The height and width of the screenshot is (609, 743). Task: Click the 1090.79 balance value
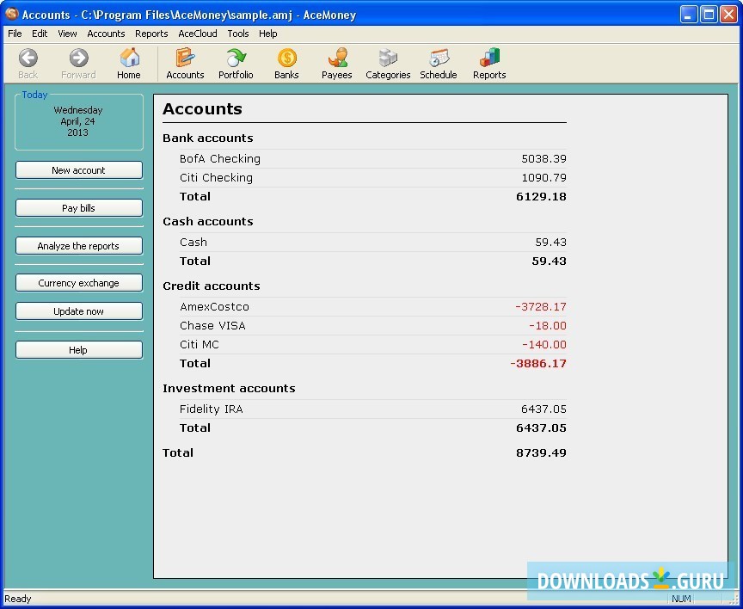(x=543, y=178)
